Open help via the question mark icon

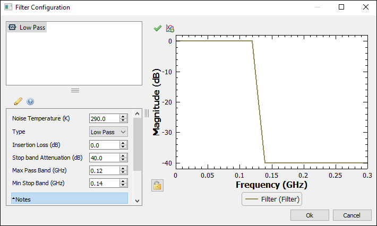[30, 101]
